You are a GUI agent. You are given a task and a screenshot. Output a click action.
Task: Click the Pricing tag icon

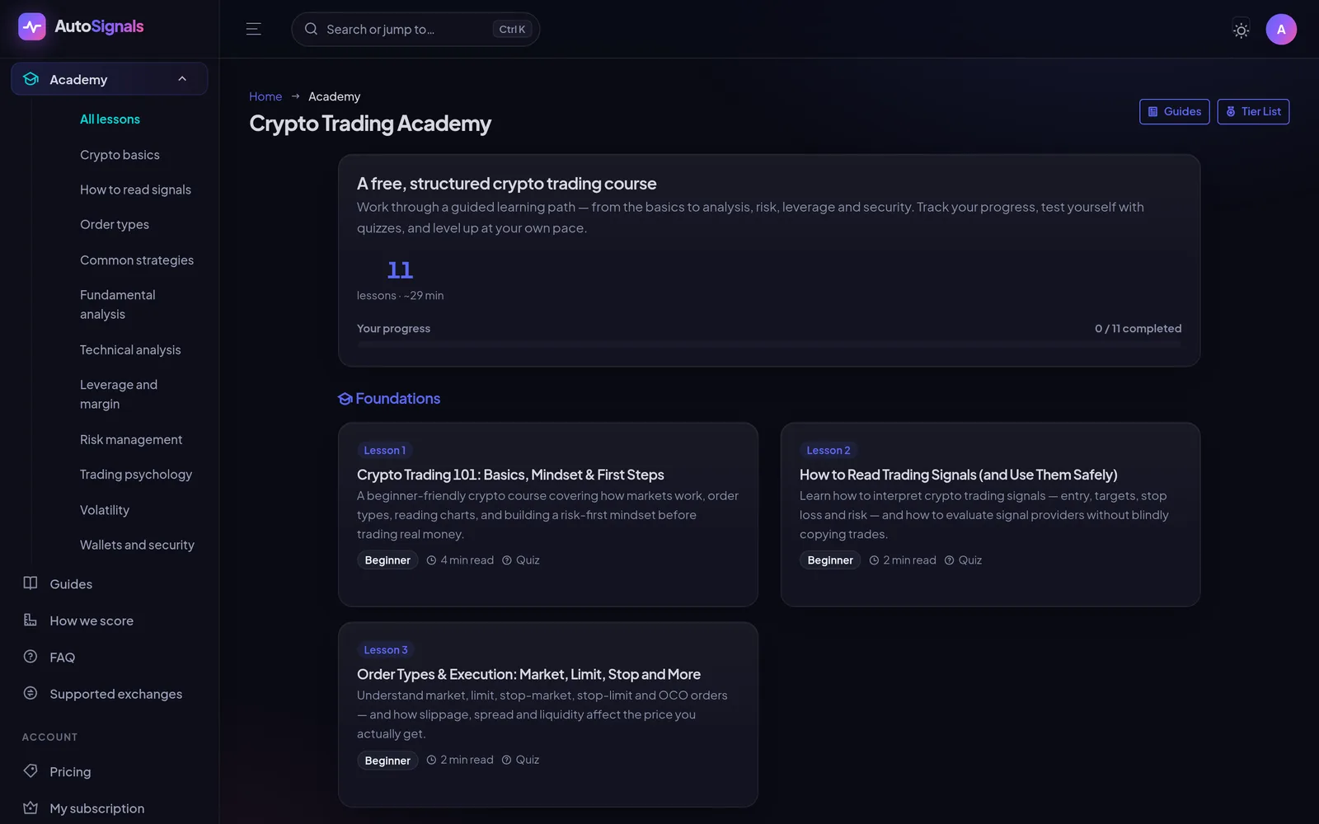(31, 771)
